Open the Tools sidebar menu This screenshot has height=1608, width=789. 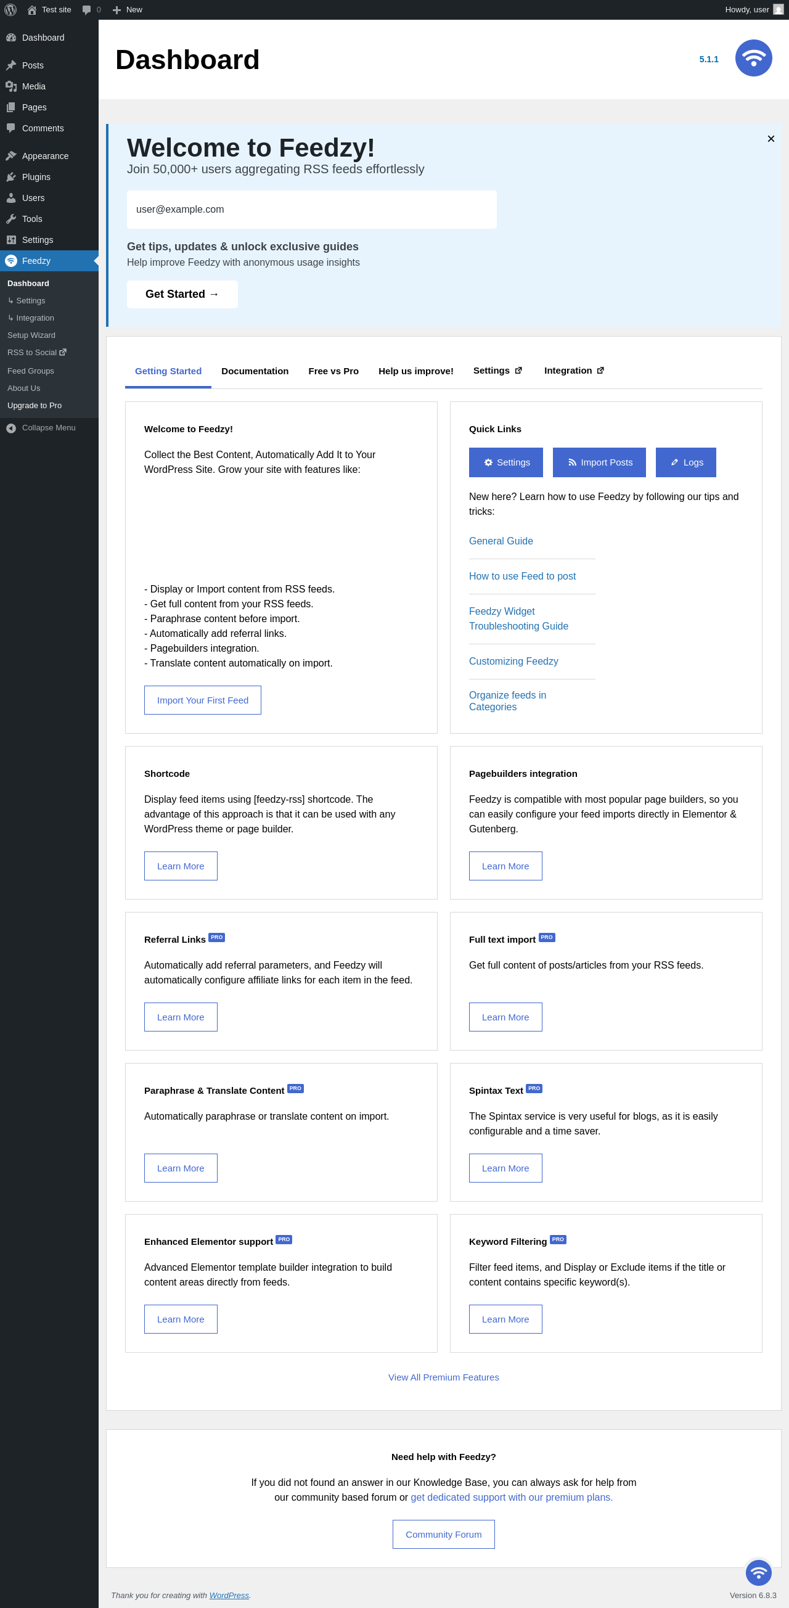[32, 219]
